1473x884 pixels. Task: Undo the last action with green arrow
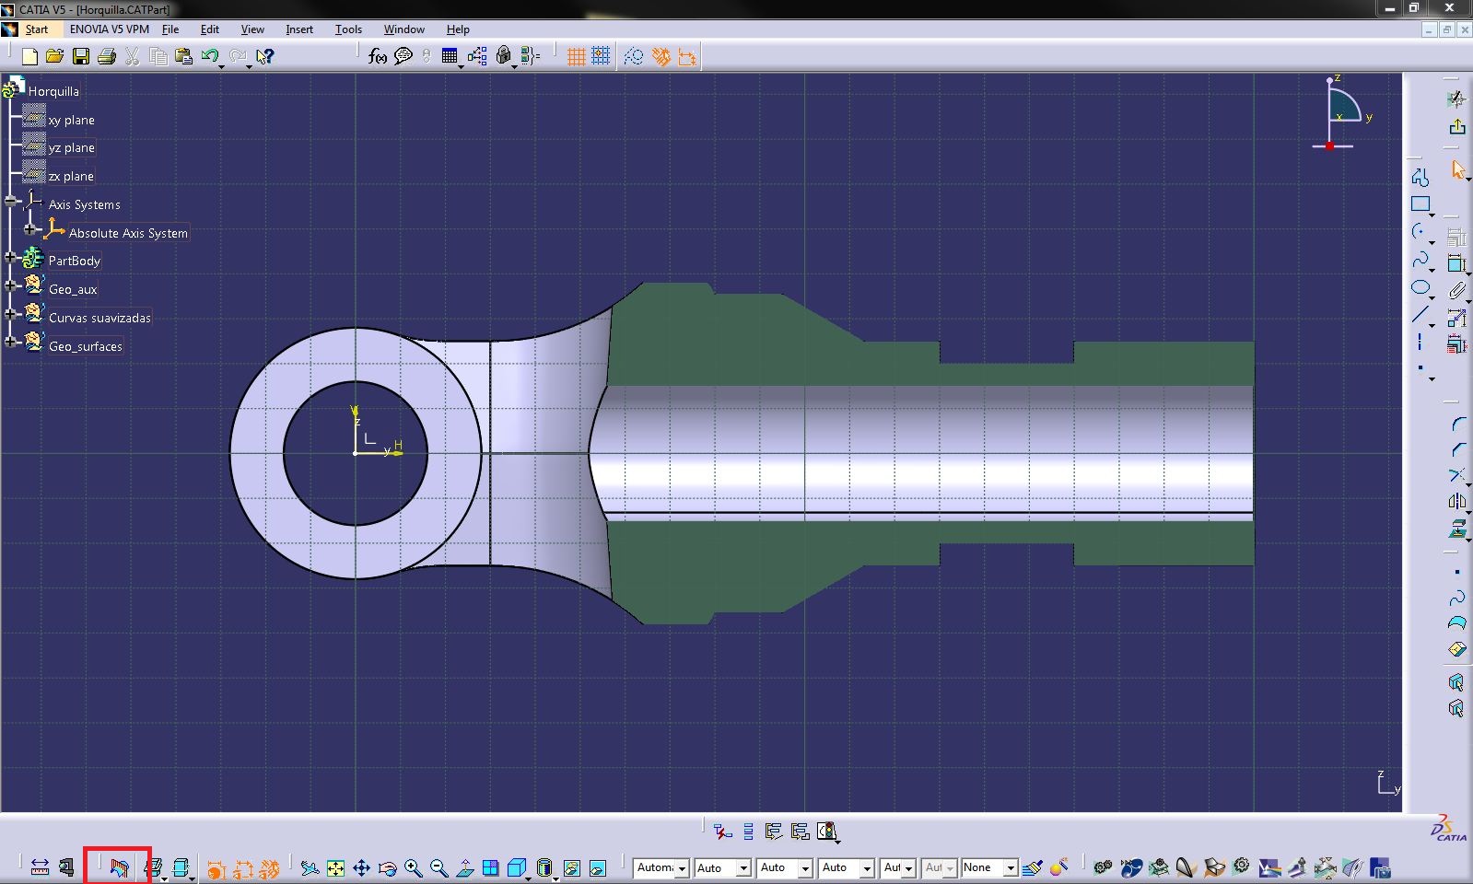coord(209,56)
